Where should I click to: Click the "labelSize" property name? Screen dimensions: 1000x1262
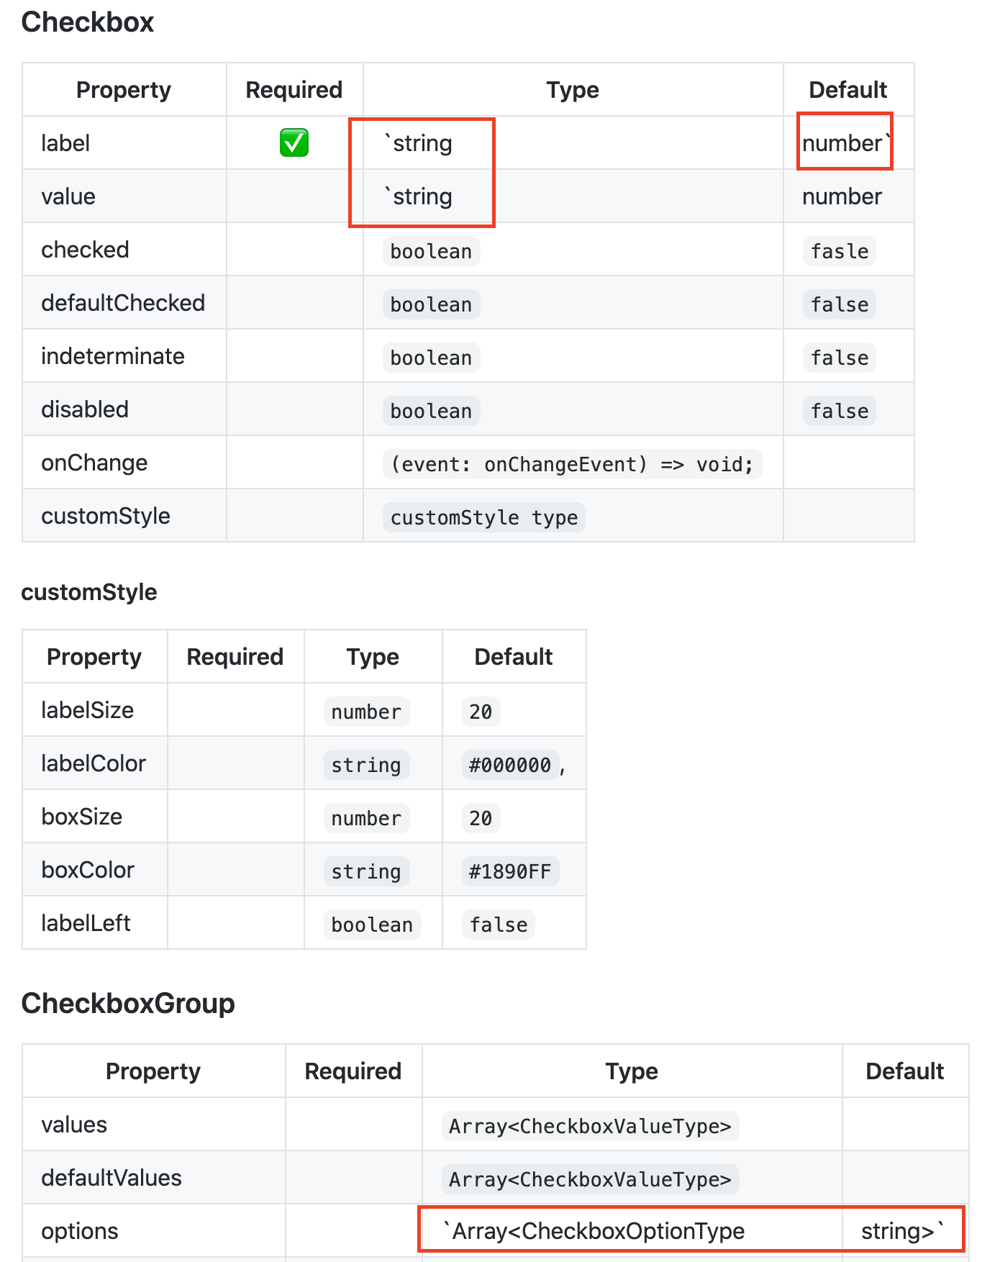pyautogui.click(x=87, y=710)
